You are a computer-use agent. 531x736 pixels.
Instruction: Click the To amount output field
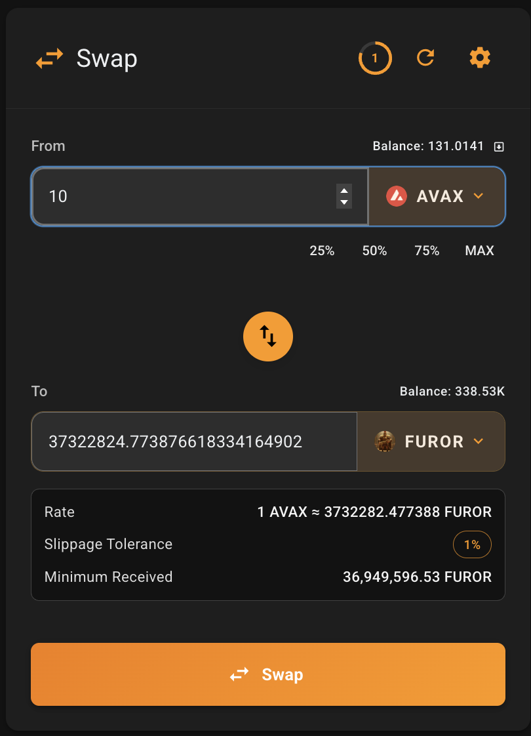193,441
